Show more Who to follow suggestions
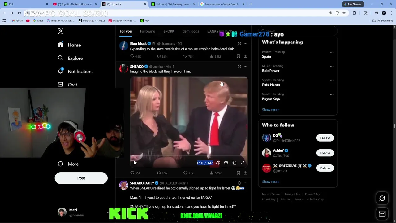Image resolution: width=396 pixels, height=223 pixels. pyautogui.click(x=270, y=182)
